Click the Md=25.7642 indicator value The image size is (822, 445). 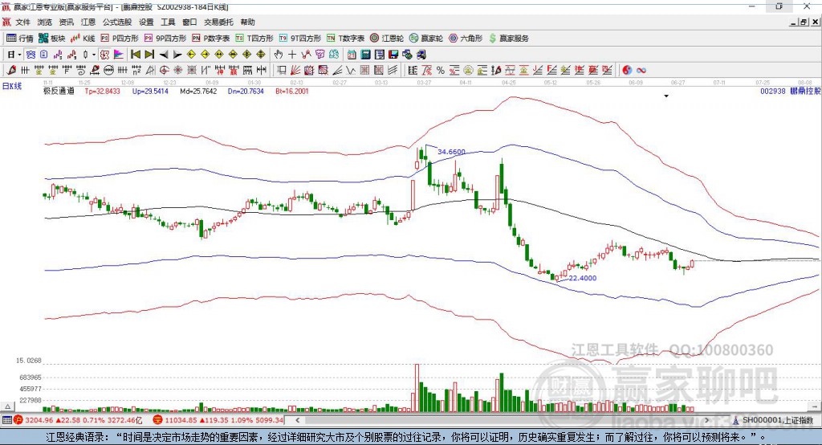tap(198, 91)
